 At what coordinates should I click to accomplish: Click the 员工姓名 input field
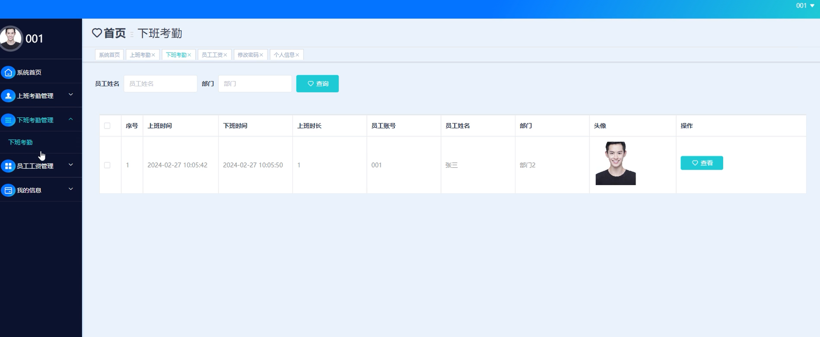pyautogui.click(x=160, y=84)
